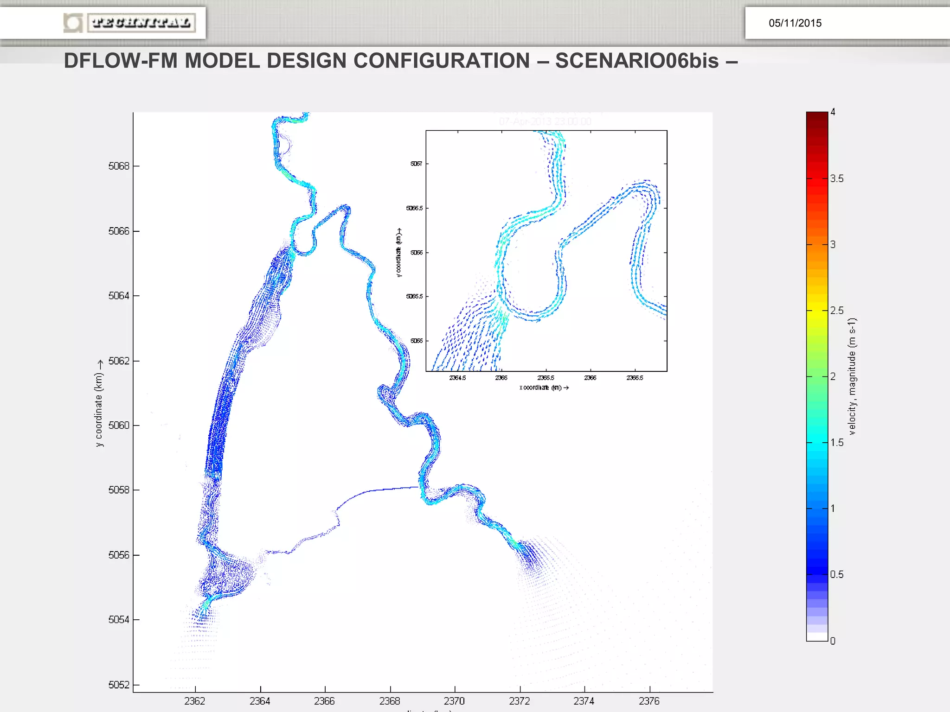The height and width of the screenshot is (712, 950).
Task: Click the colorbar label 3.5
Action: click(x=837, y=178)
